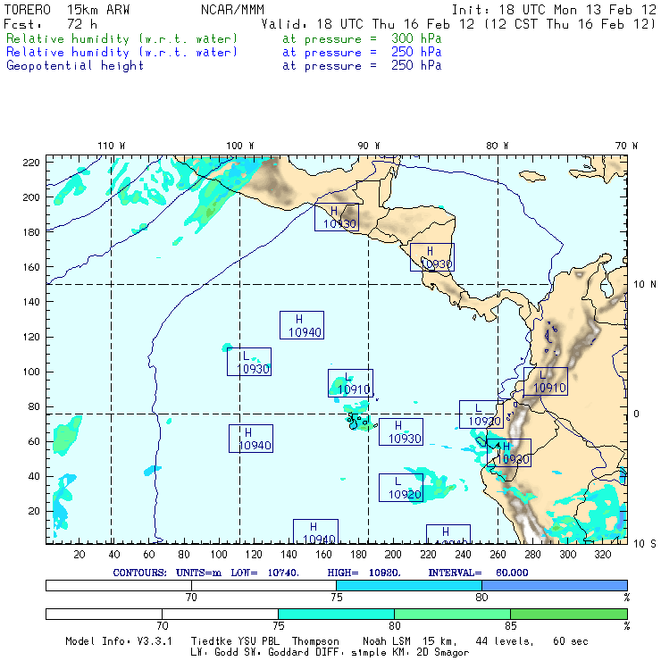Select the L 10930 label near 100 W
The image size is (661, 661).
(248, 362)
